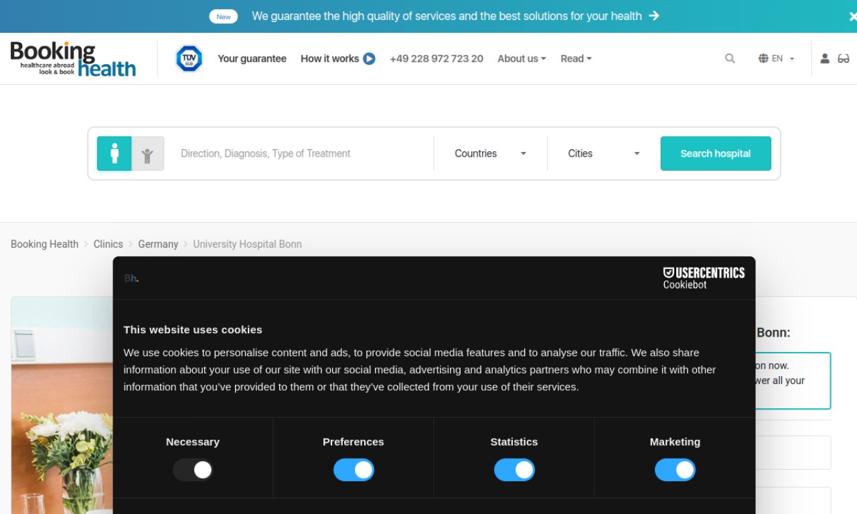Expand the Countries dropdown

coord(490,153)
